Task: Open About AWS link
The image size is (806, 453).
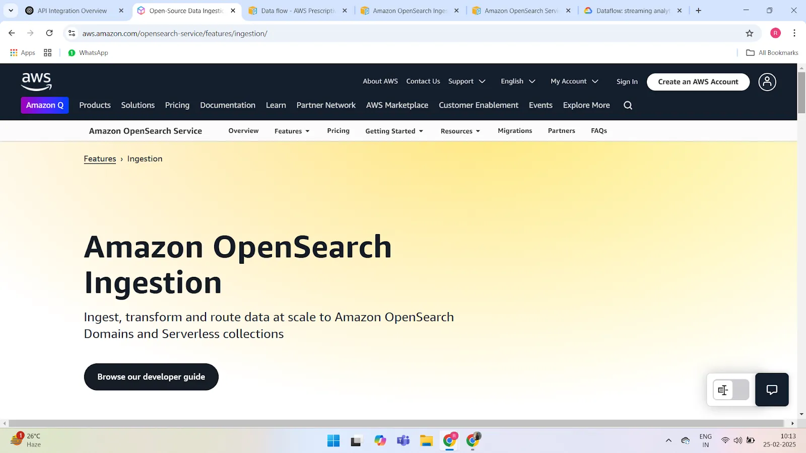Action: click(380, 81)
